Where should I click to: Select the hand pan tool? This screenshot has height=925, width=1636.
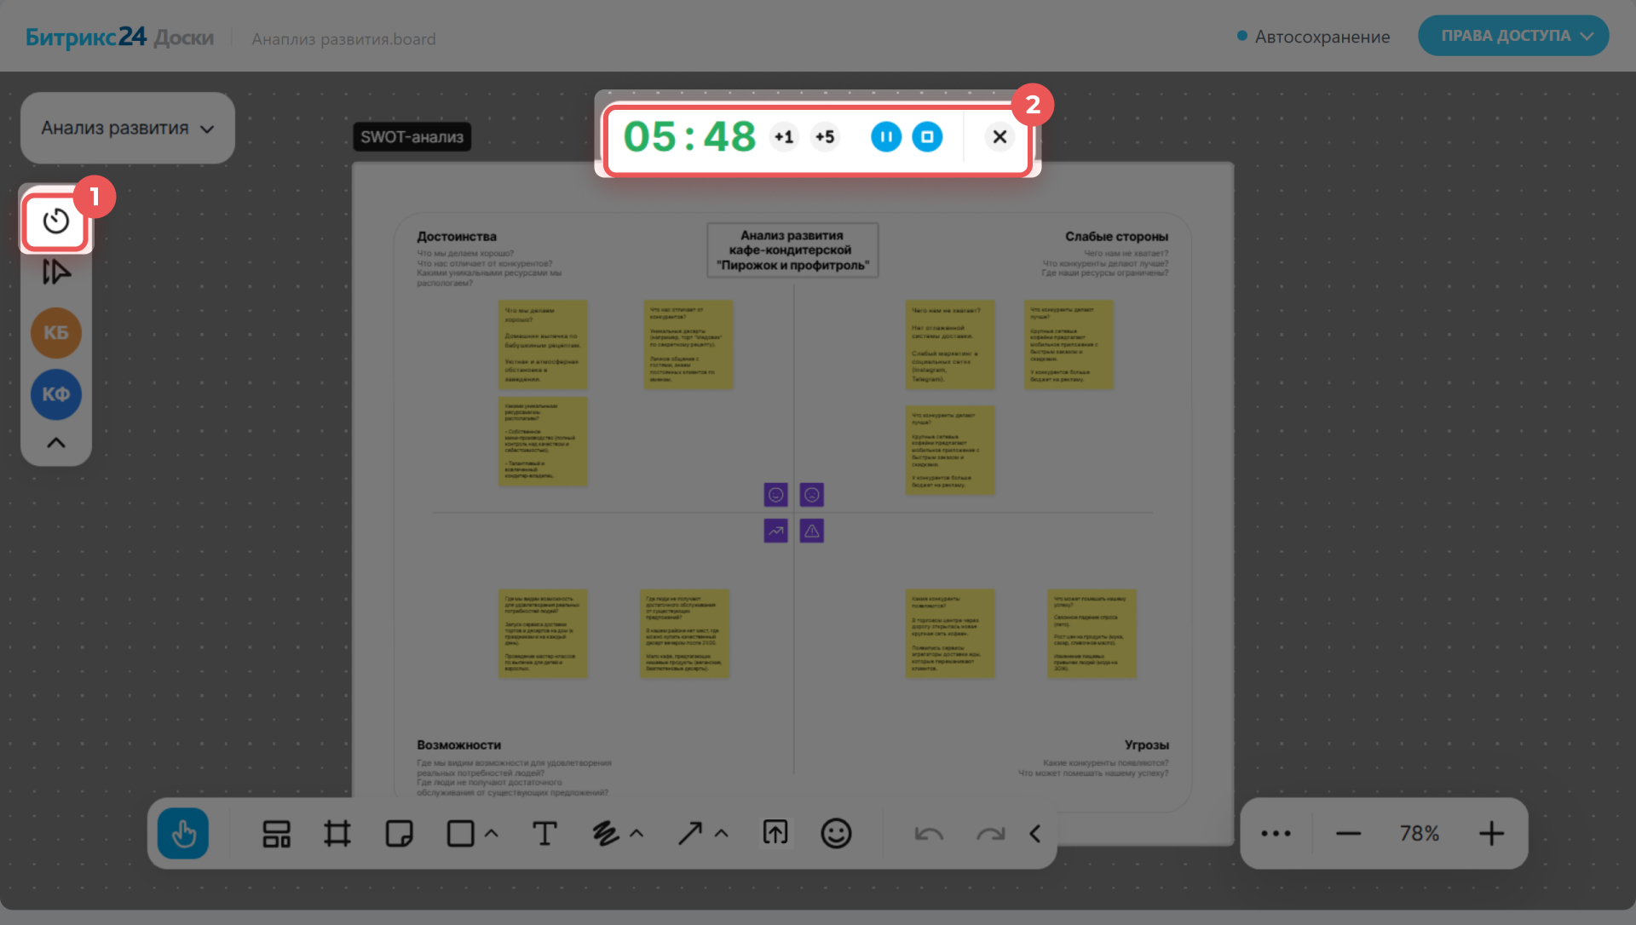pos(183,833)
